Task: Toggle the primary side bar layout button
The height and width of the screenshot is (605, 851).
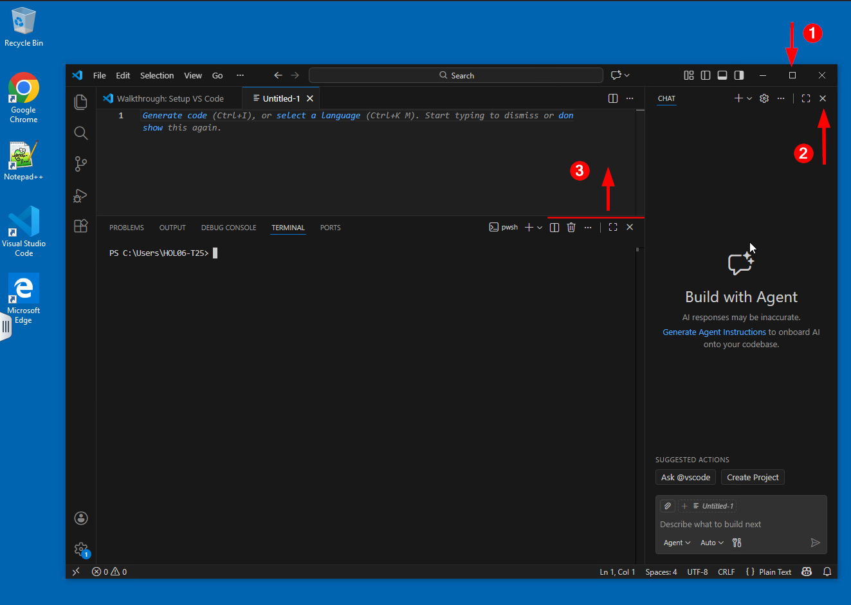Action: coord(706,75)
